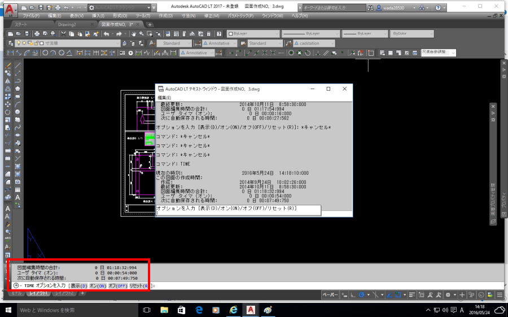Viewport: 508px width, 317px height.
Task: Open the ファイル(F) menu
Action: point(31,16)
